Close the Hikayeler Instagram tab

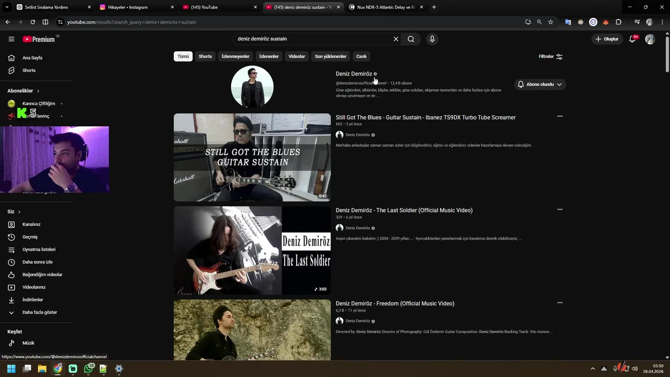[x=172, y=7]
